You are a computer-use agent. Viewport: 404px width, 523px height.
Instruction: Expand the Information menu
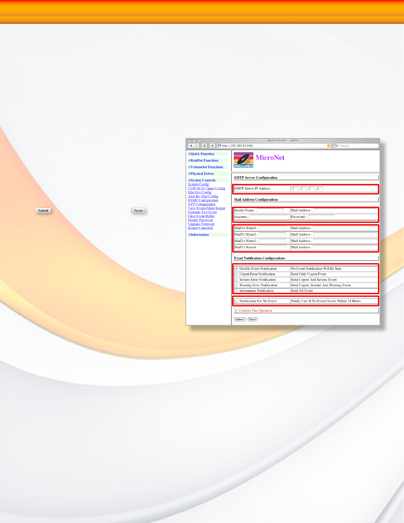198,235
